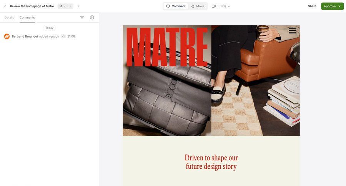The width and height of the screenshot is (346, 186).
Task: Open the three-dot more options menu
Action: coord(78,6)
